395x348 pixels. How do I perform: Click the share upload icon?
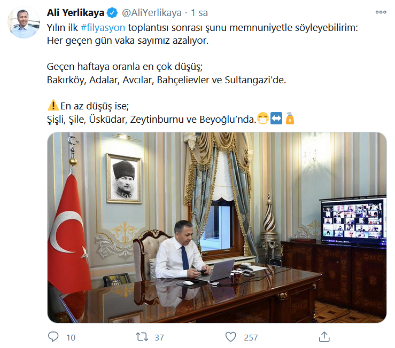point(324,337)
